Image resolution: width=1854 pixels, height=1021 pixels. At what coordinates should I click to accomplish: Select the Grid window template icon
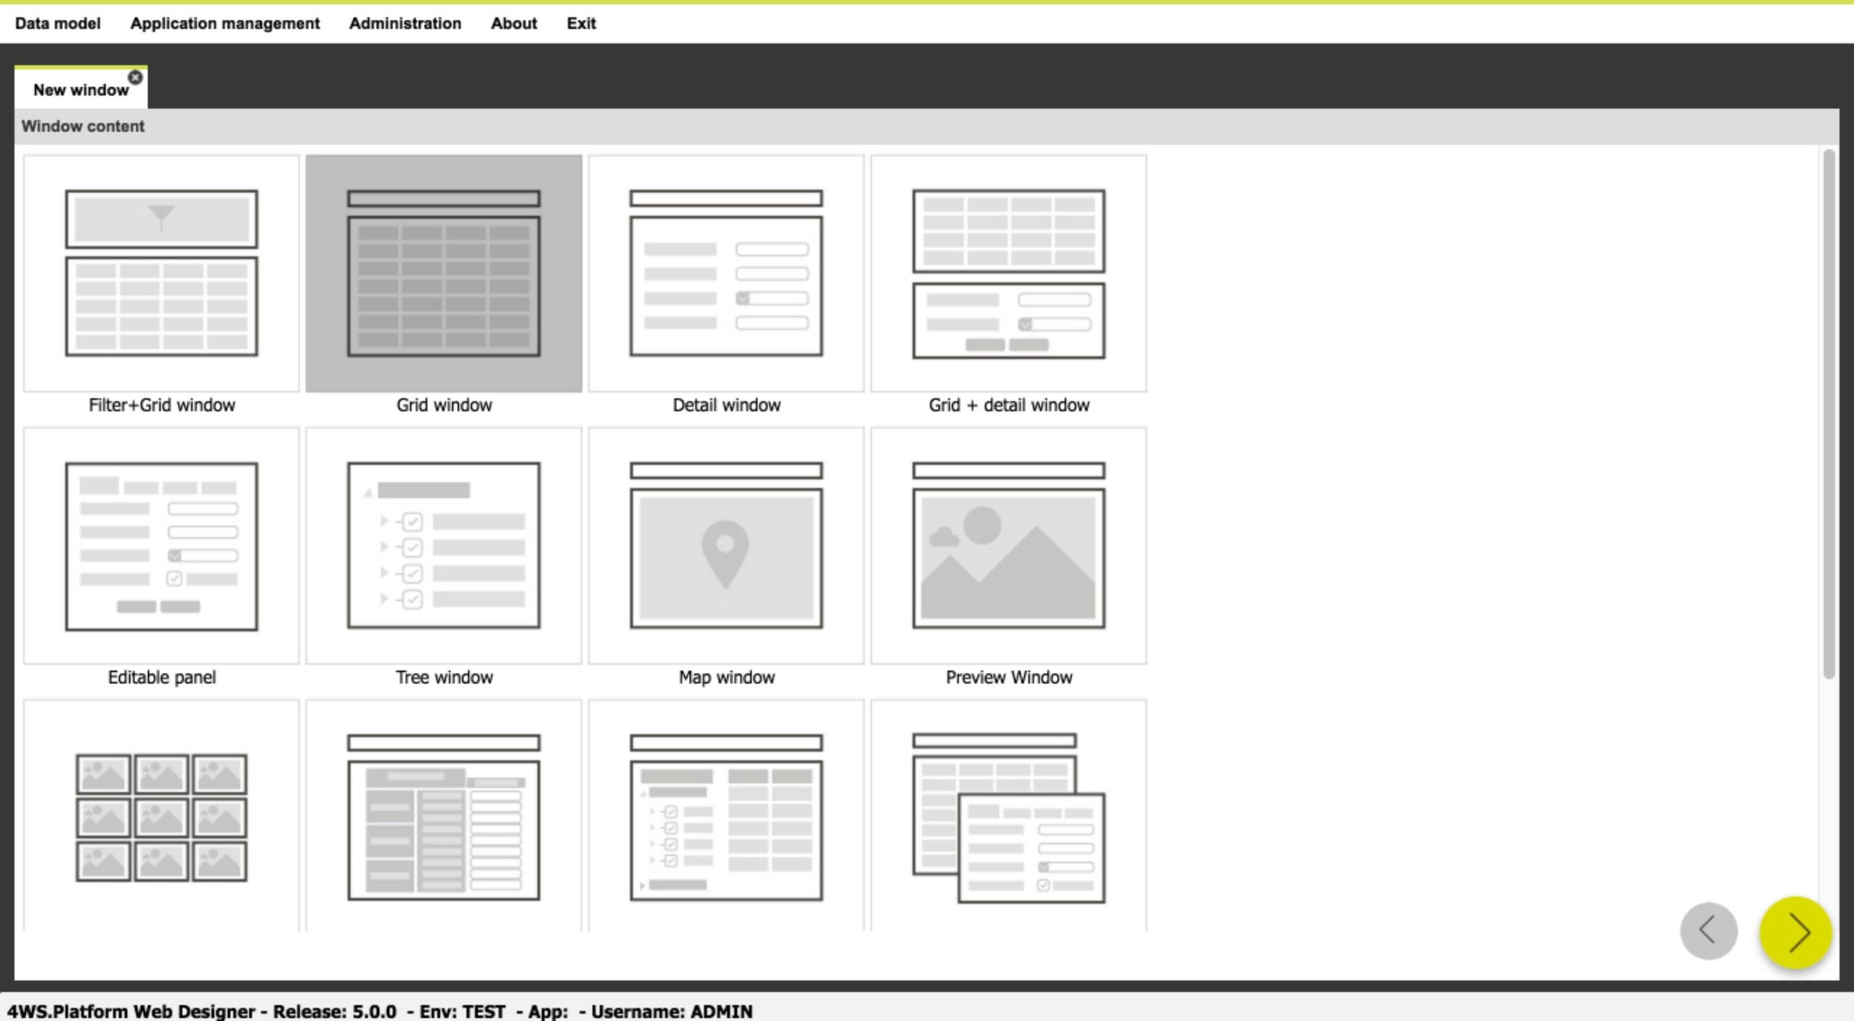[x=443, y=273]
